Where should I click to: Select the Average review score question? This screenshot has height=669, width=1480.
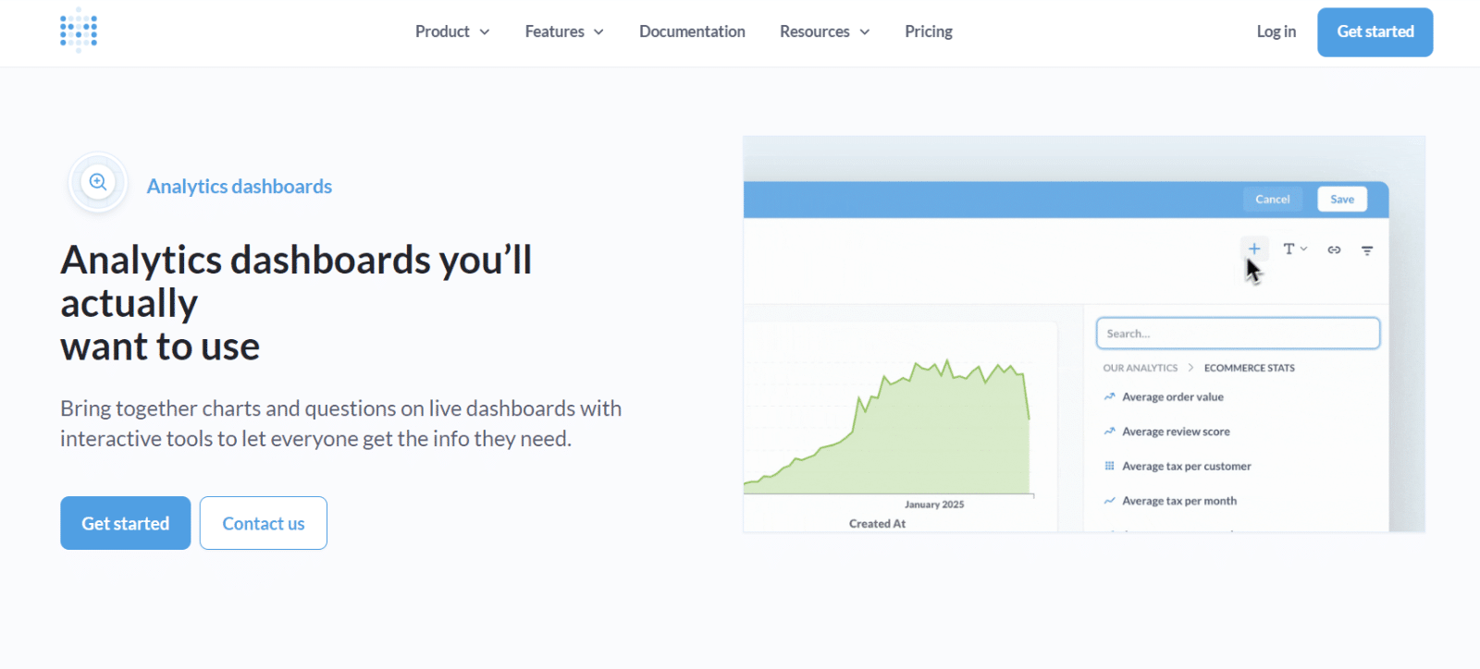[x=1177, y=432]
